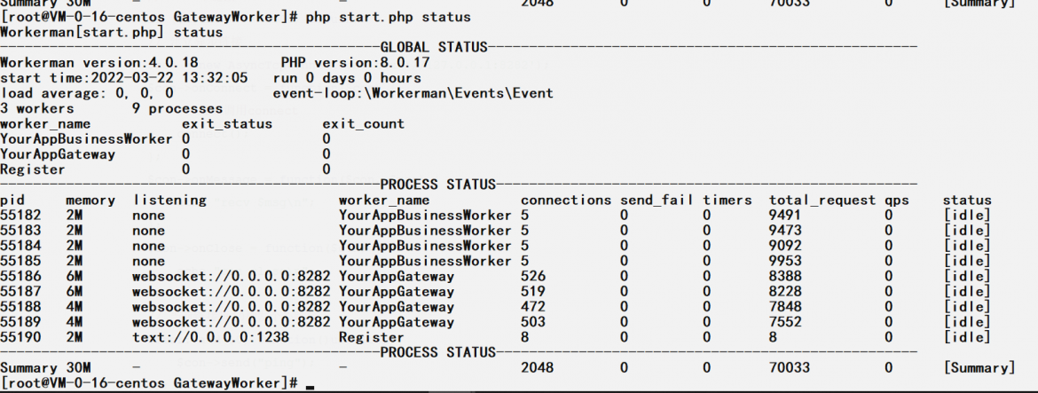Click [idle] status in pid 55190 row
Viewport: 1038px width, 393px height.
[x=967, y=337]
